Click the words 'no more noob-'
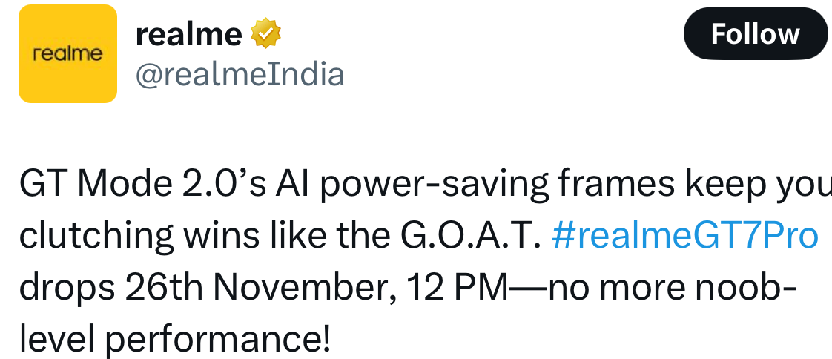This screenshot has width=832, height=359. (671, 288)
